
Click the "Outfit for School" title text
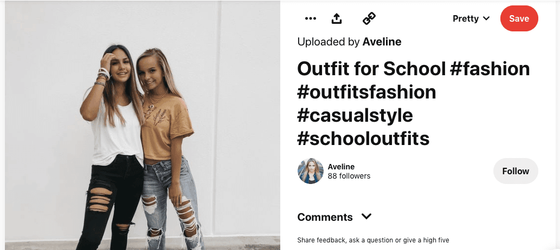click(x=371, y=69)
